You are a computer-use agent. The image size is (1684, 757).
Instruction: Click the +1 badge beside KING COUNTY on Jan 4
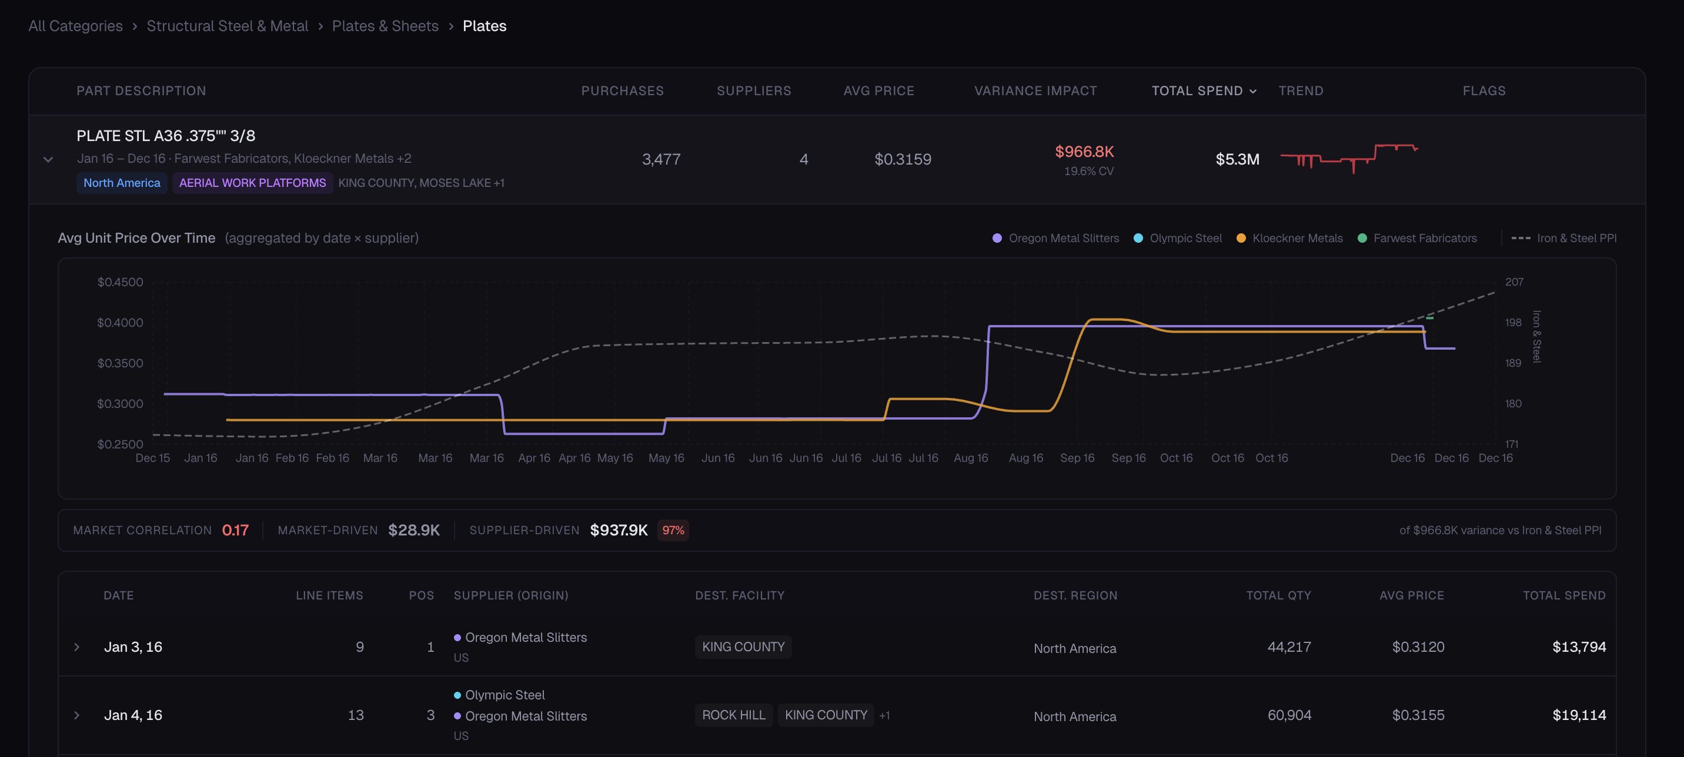click(886, 715)
